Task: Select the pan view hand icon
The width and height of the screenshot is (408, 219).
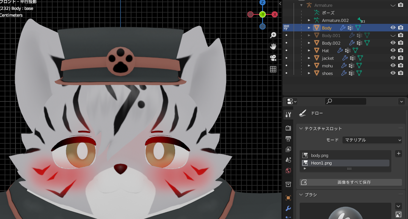Action: coord(273,47)
